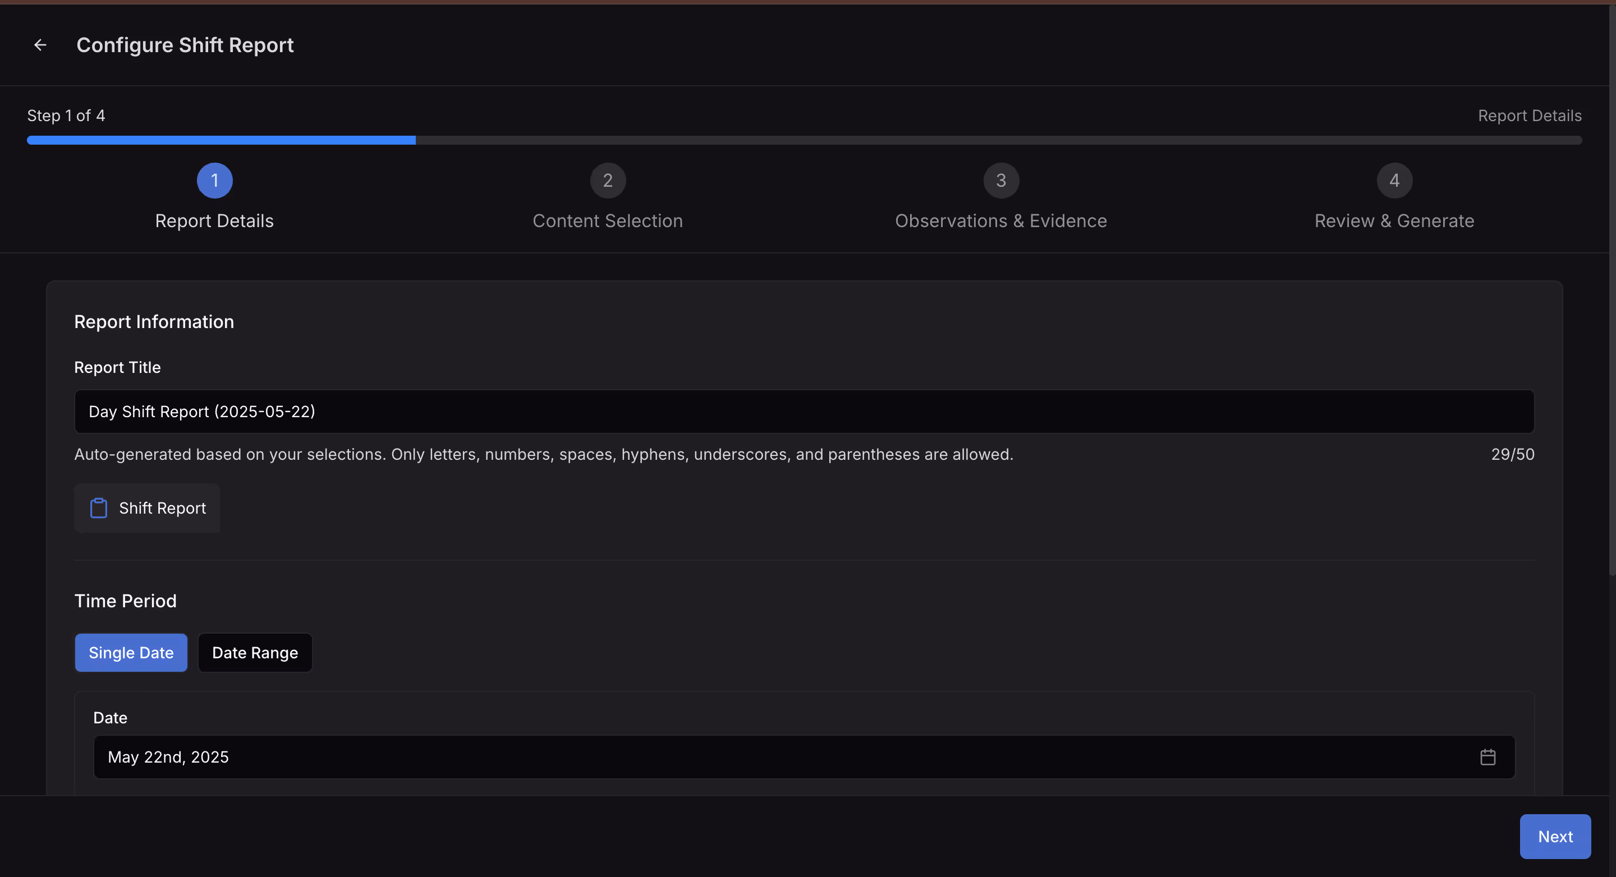Screen dimensions: 1616x877
Task: Click the blue step progress bar
Action: 221,140
